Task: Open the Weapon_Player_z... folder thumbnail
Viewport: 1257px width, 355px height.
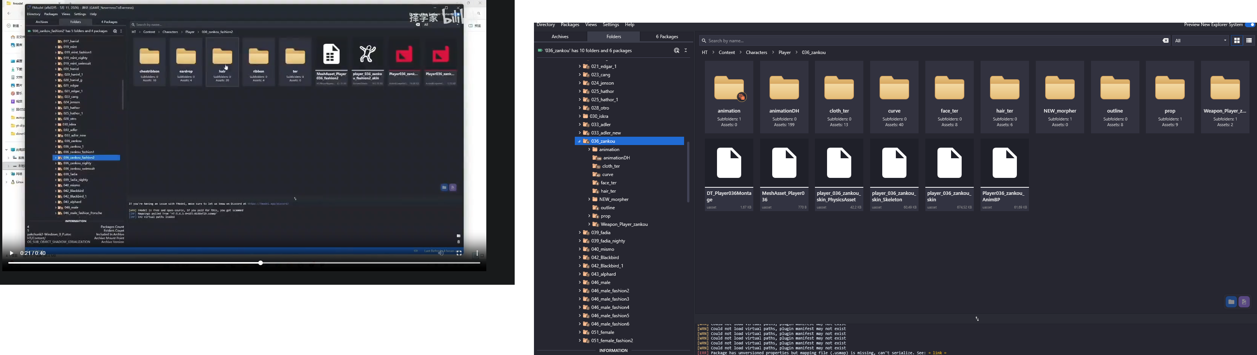Action: point(1225,97)
